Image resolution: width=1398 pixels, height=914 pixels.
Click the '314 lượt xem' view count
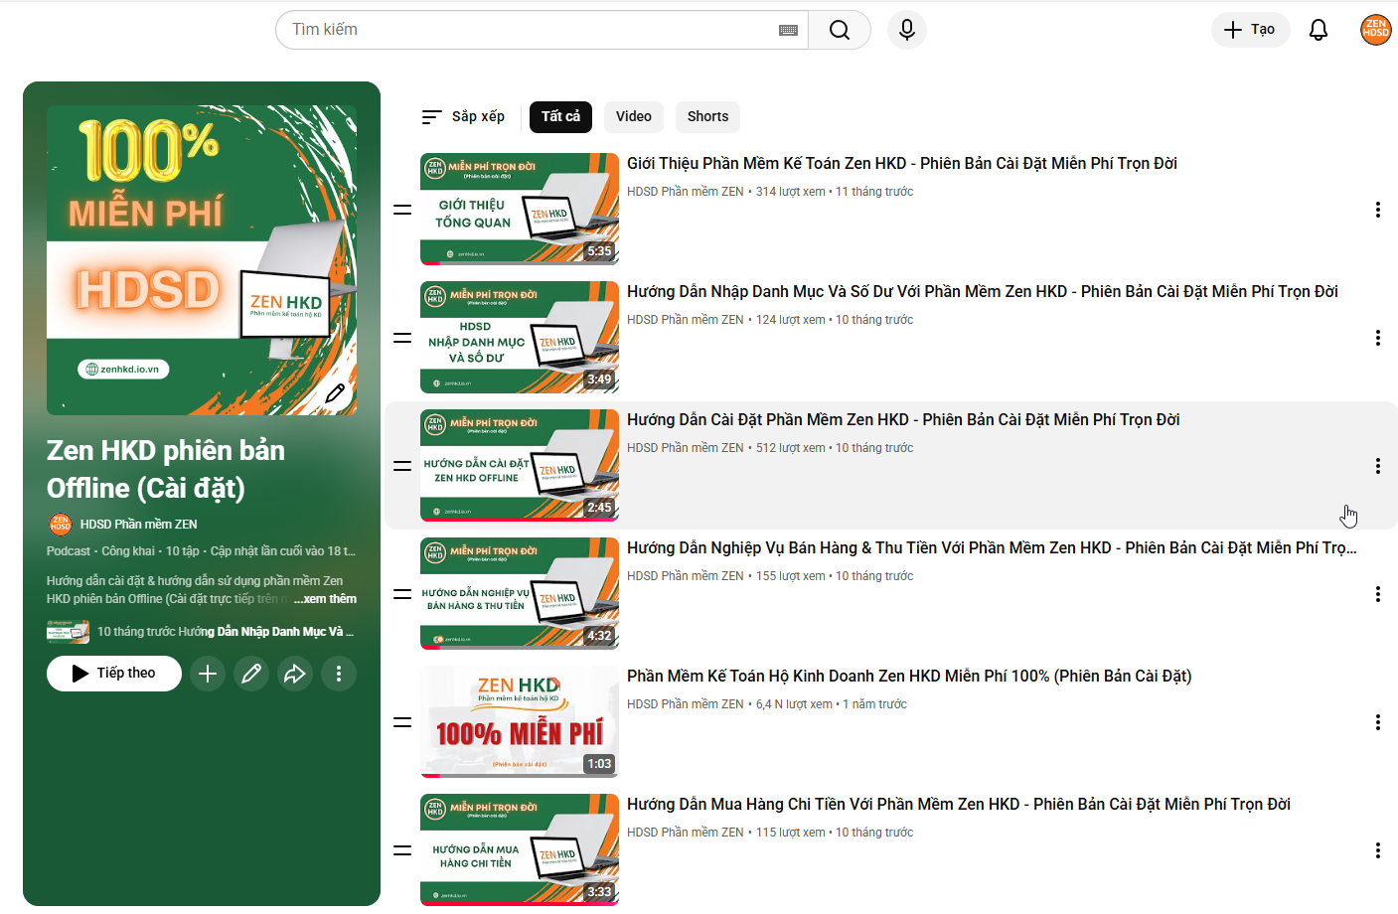(x=791, y=192)
